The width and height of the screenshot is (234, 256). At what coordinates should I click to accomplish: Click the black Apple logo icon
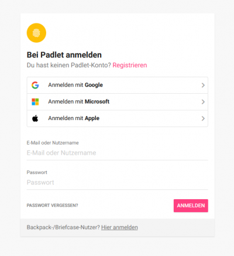[35, 118]
